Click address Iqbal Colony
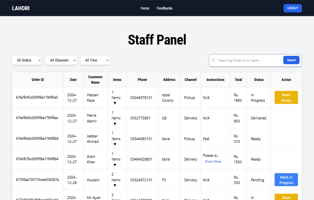The height and width of the screenshot is (200, 314). (168, 98)
